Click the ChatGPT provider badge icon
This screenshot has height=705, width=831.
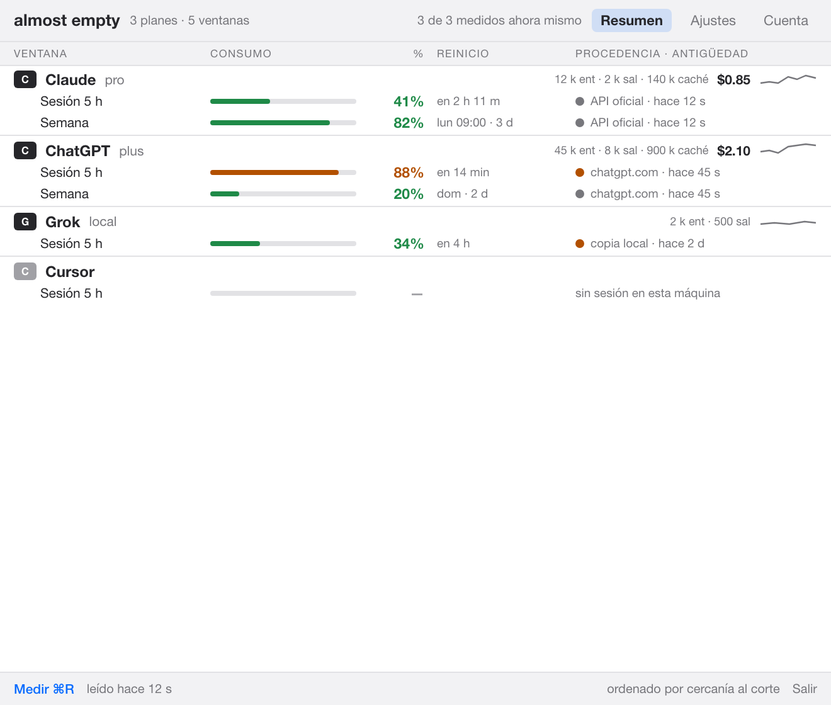tap(25, 150)
